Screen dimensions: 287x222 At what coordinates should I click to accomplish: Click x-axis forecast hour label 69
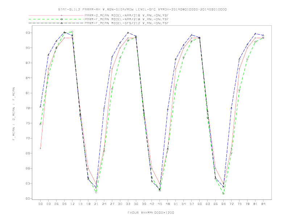pyautogui.click(x=224, y=204)
